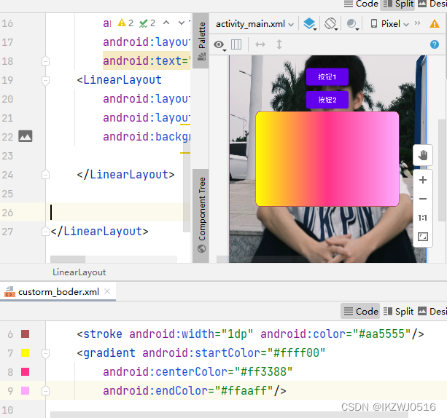This screenshot has width=447, height=418.
Task: Zoom out of the design preview
Action: 423,199
